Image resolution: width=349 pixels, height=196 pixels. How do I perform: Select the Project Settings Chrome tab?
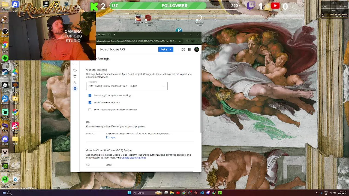coord(103,35)
